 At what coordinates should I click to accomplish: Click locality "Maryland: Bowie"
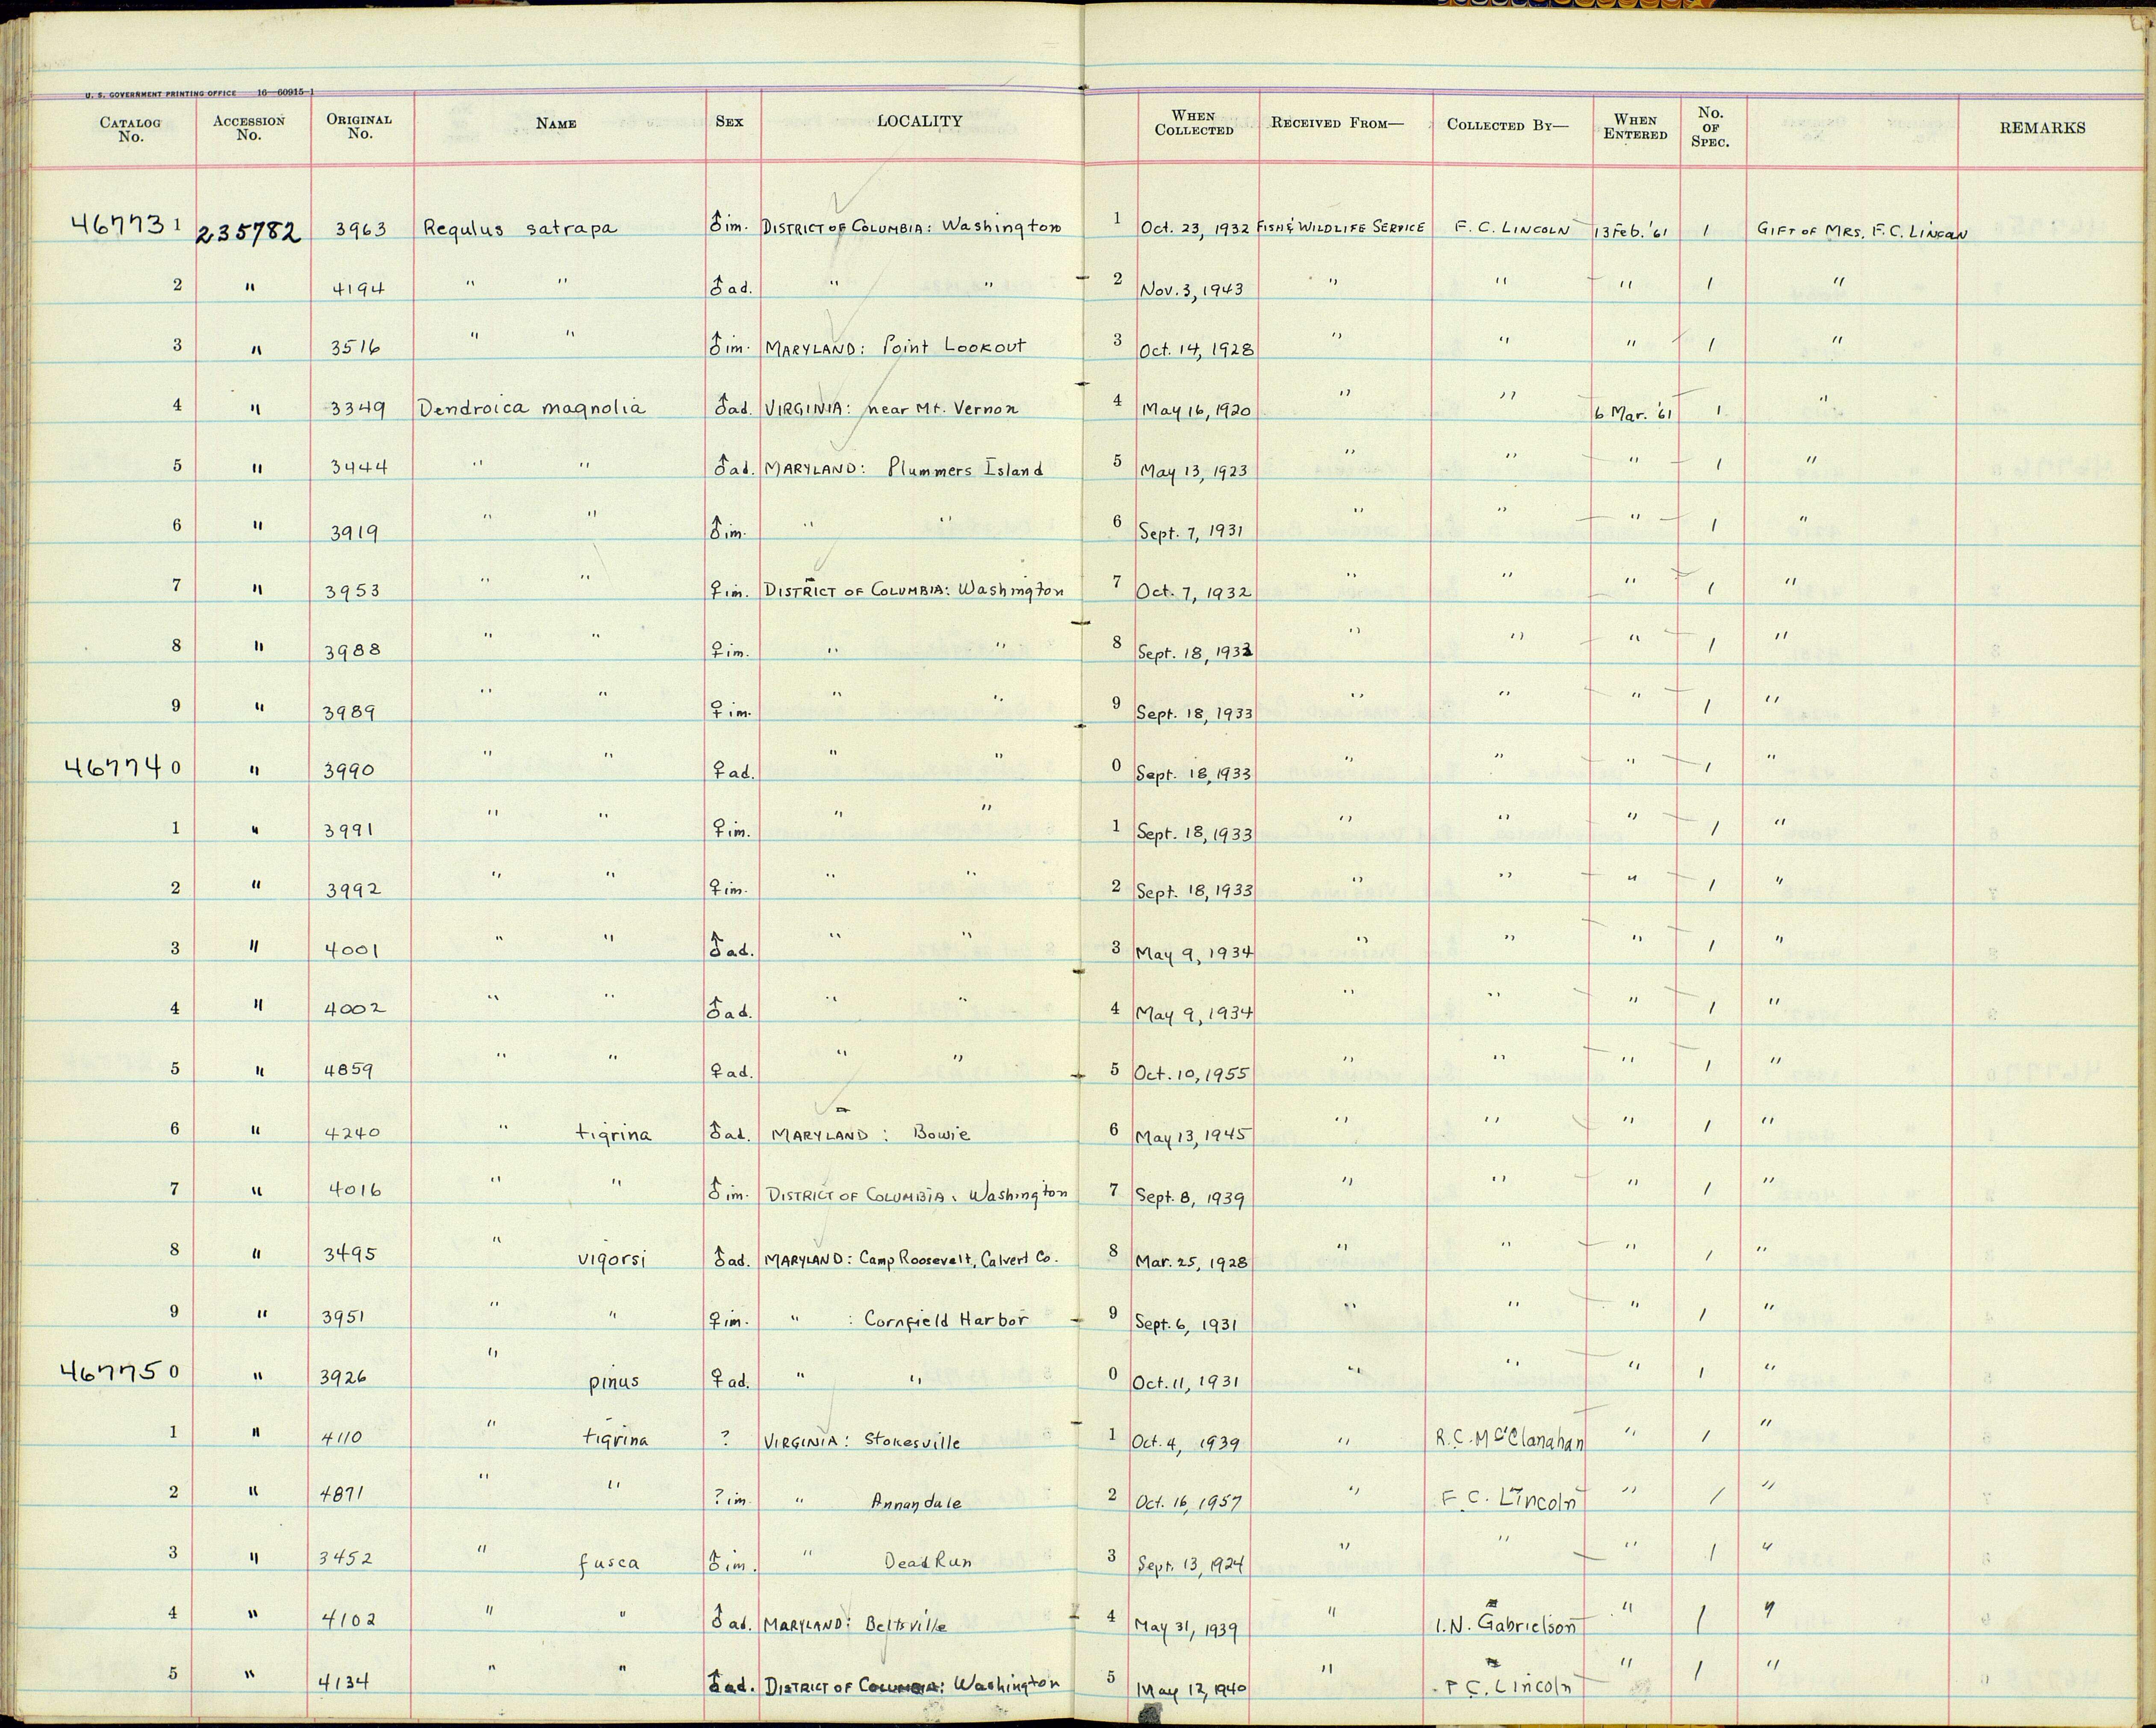click(x=870, y=1135)
